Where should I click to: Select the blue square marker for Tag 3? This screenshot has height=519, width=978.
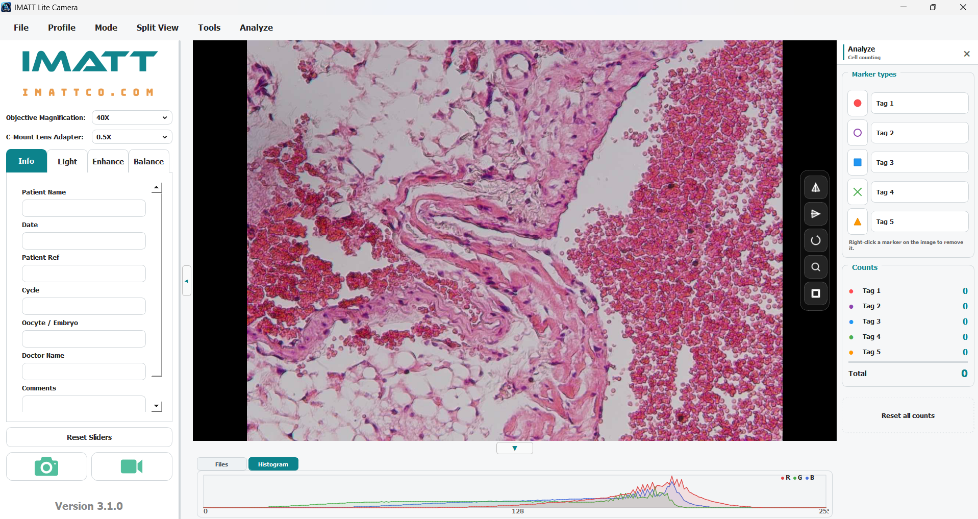pyautogui.click(x=858, y=162)
